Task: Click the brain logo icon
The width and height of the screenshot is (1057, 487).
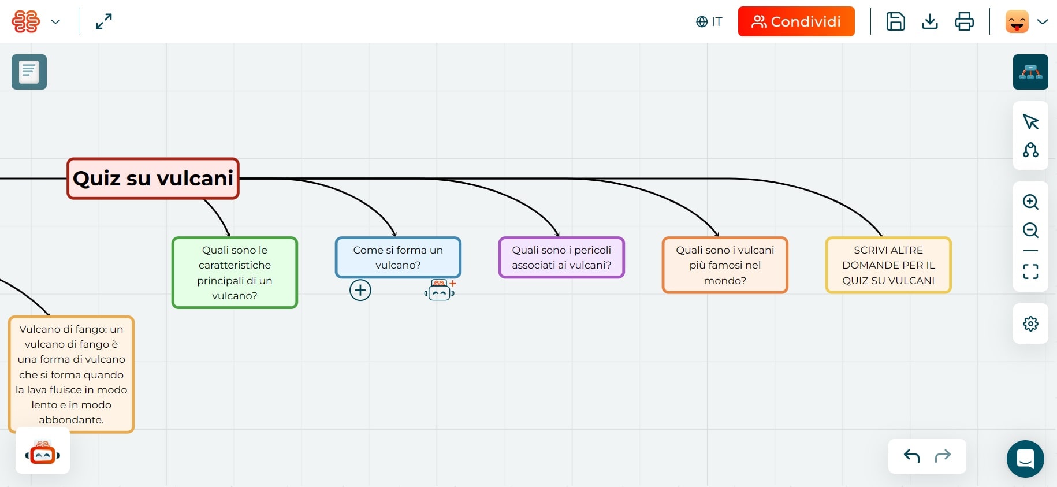Action: coord(25,21)
